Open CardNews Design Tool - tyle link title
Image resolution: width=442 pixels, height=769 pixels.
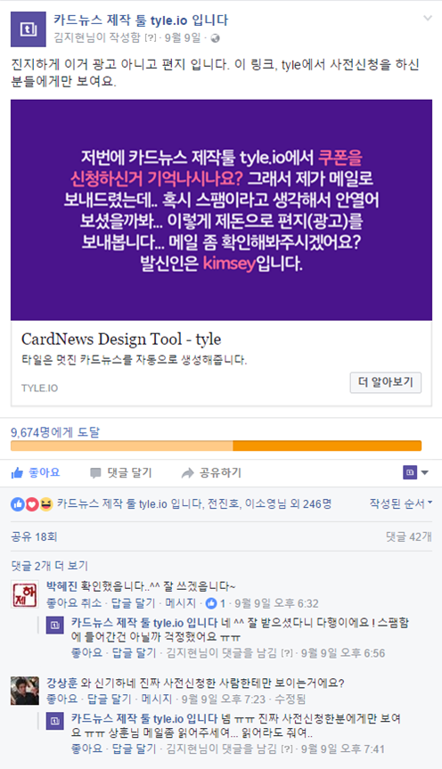(x=121, y=339)
